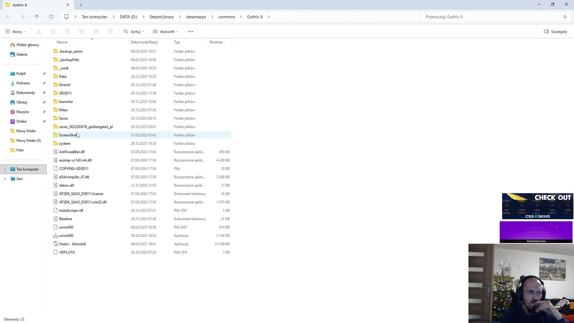The height and width of the screenshot is (323, 574).
Task: Toggle the Szczegóły details pane
Action: pyautogui.click(x=556, y=31)
